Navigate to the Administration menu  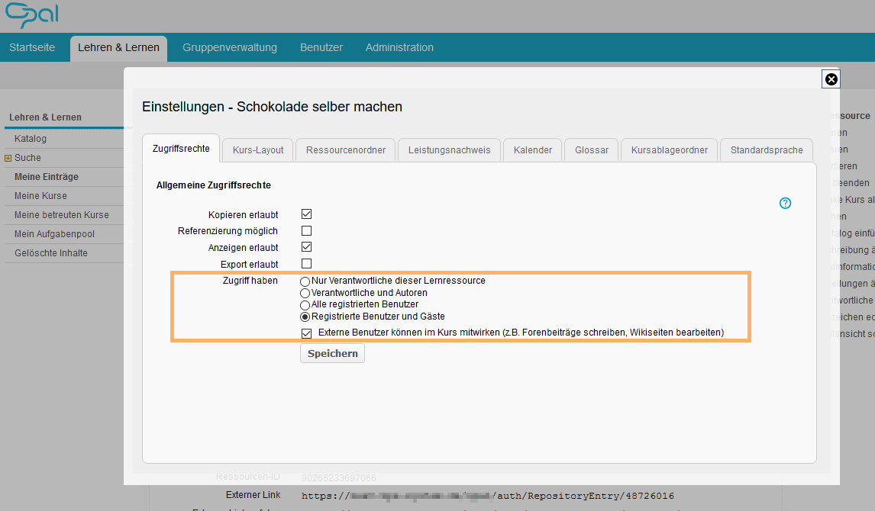[399, 47]
